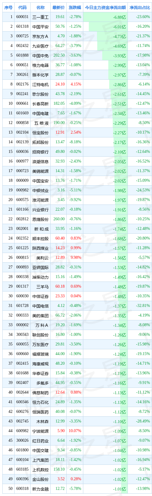Click stock name 海康威视
152x496 pixels.
tap(40, 364)
